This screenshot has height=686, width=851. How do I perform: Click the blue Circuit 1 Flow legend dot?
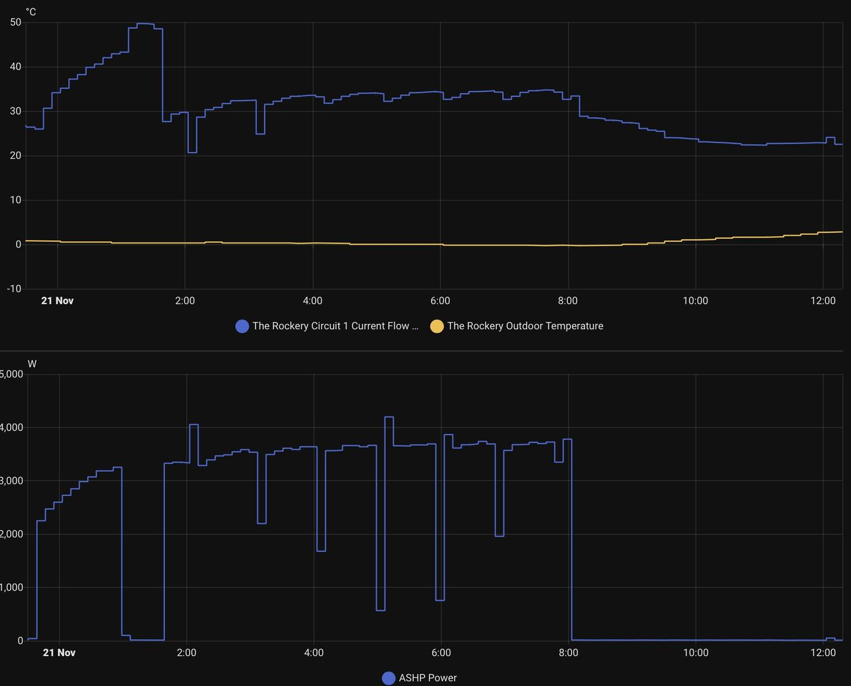tap(242, 326)
